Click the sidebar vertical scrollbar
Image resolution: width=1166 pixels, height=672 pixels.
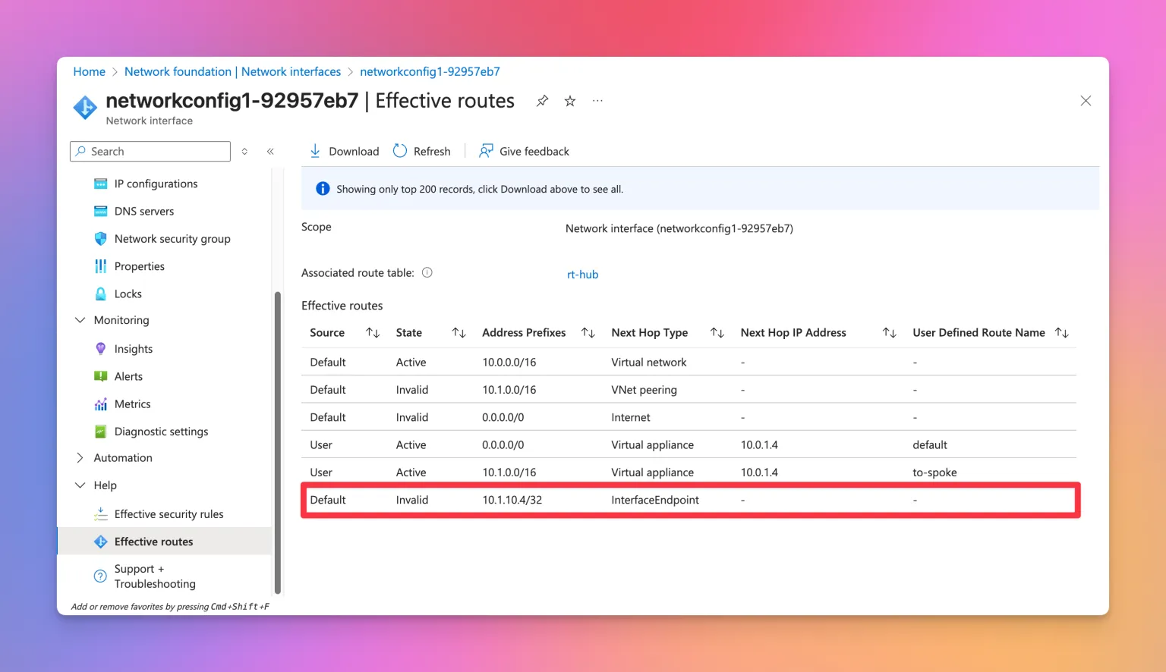click(x=278, y=441)
